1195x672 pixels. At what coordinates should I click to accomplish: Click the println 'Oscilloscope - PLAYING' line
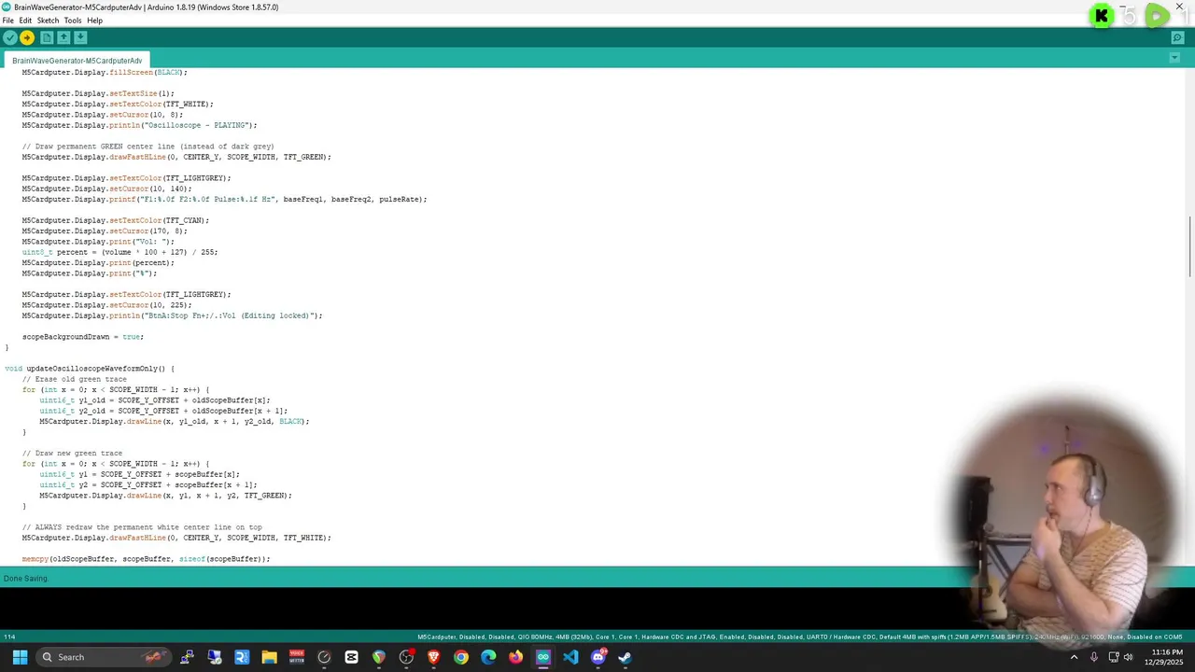tap(140, 125)
